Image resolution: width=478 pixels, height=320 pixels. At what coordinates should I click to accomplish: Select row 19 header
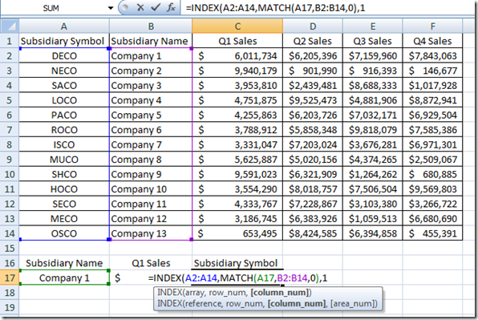tap(9, 307)
